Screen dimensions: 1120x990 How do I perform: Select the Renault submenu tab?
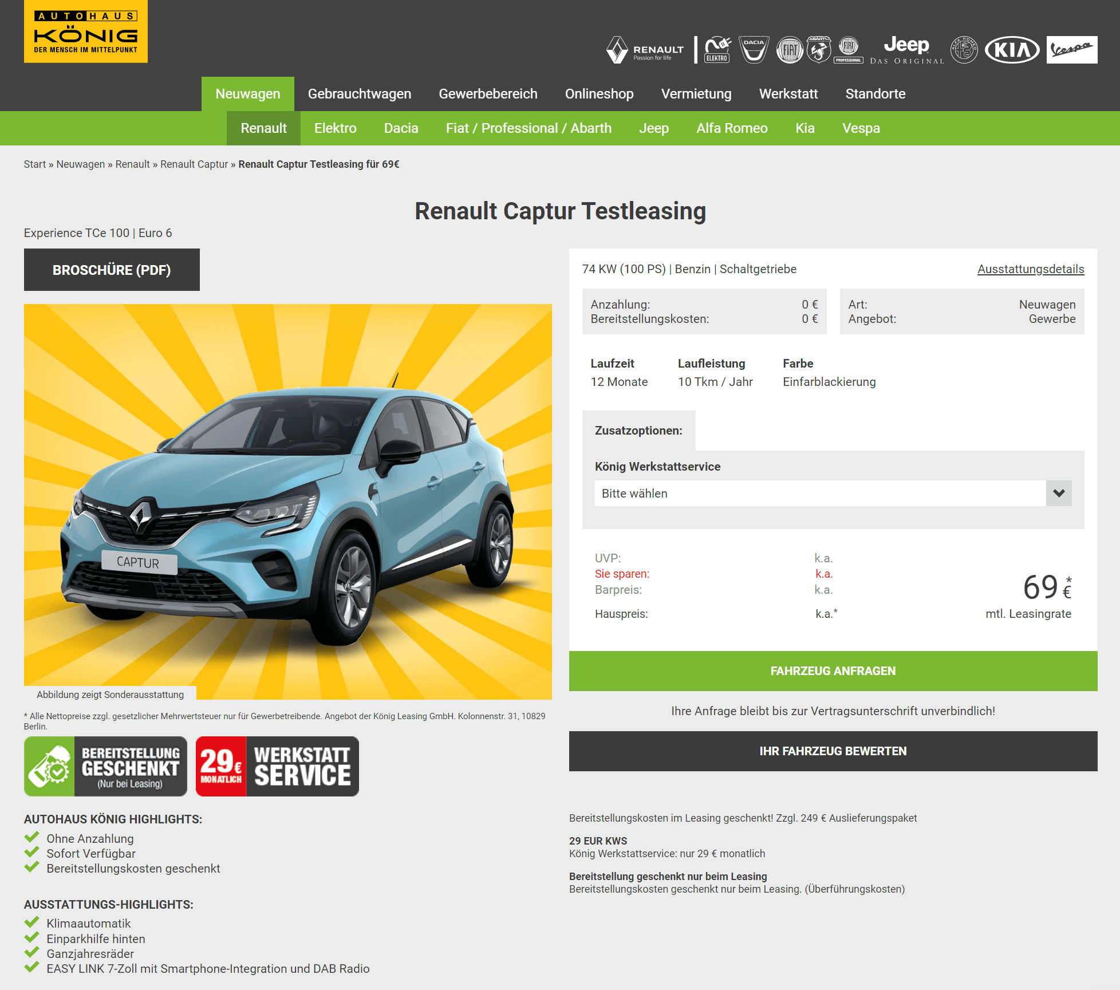[263, 128]
